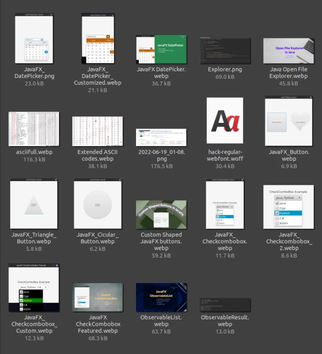Open the JavaFX DatePicker.webp green thumbnail

(161, 49)
